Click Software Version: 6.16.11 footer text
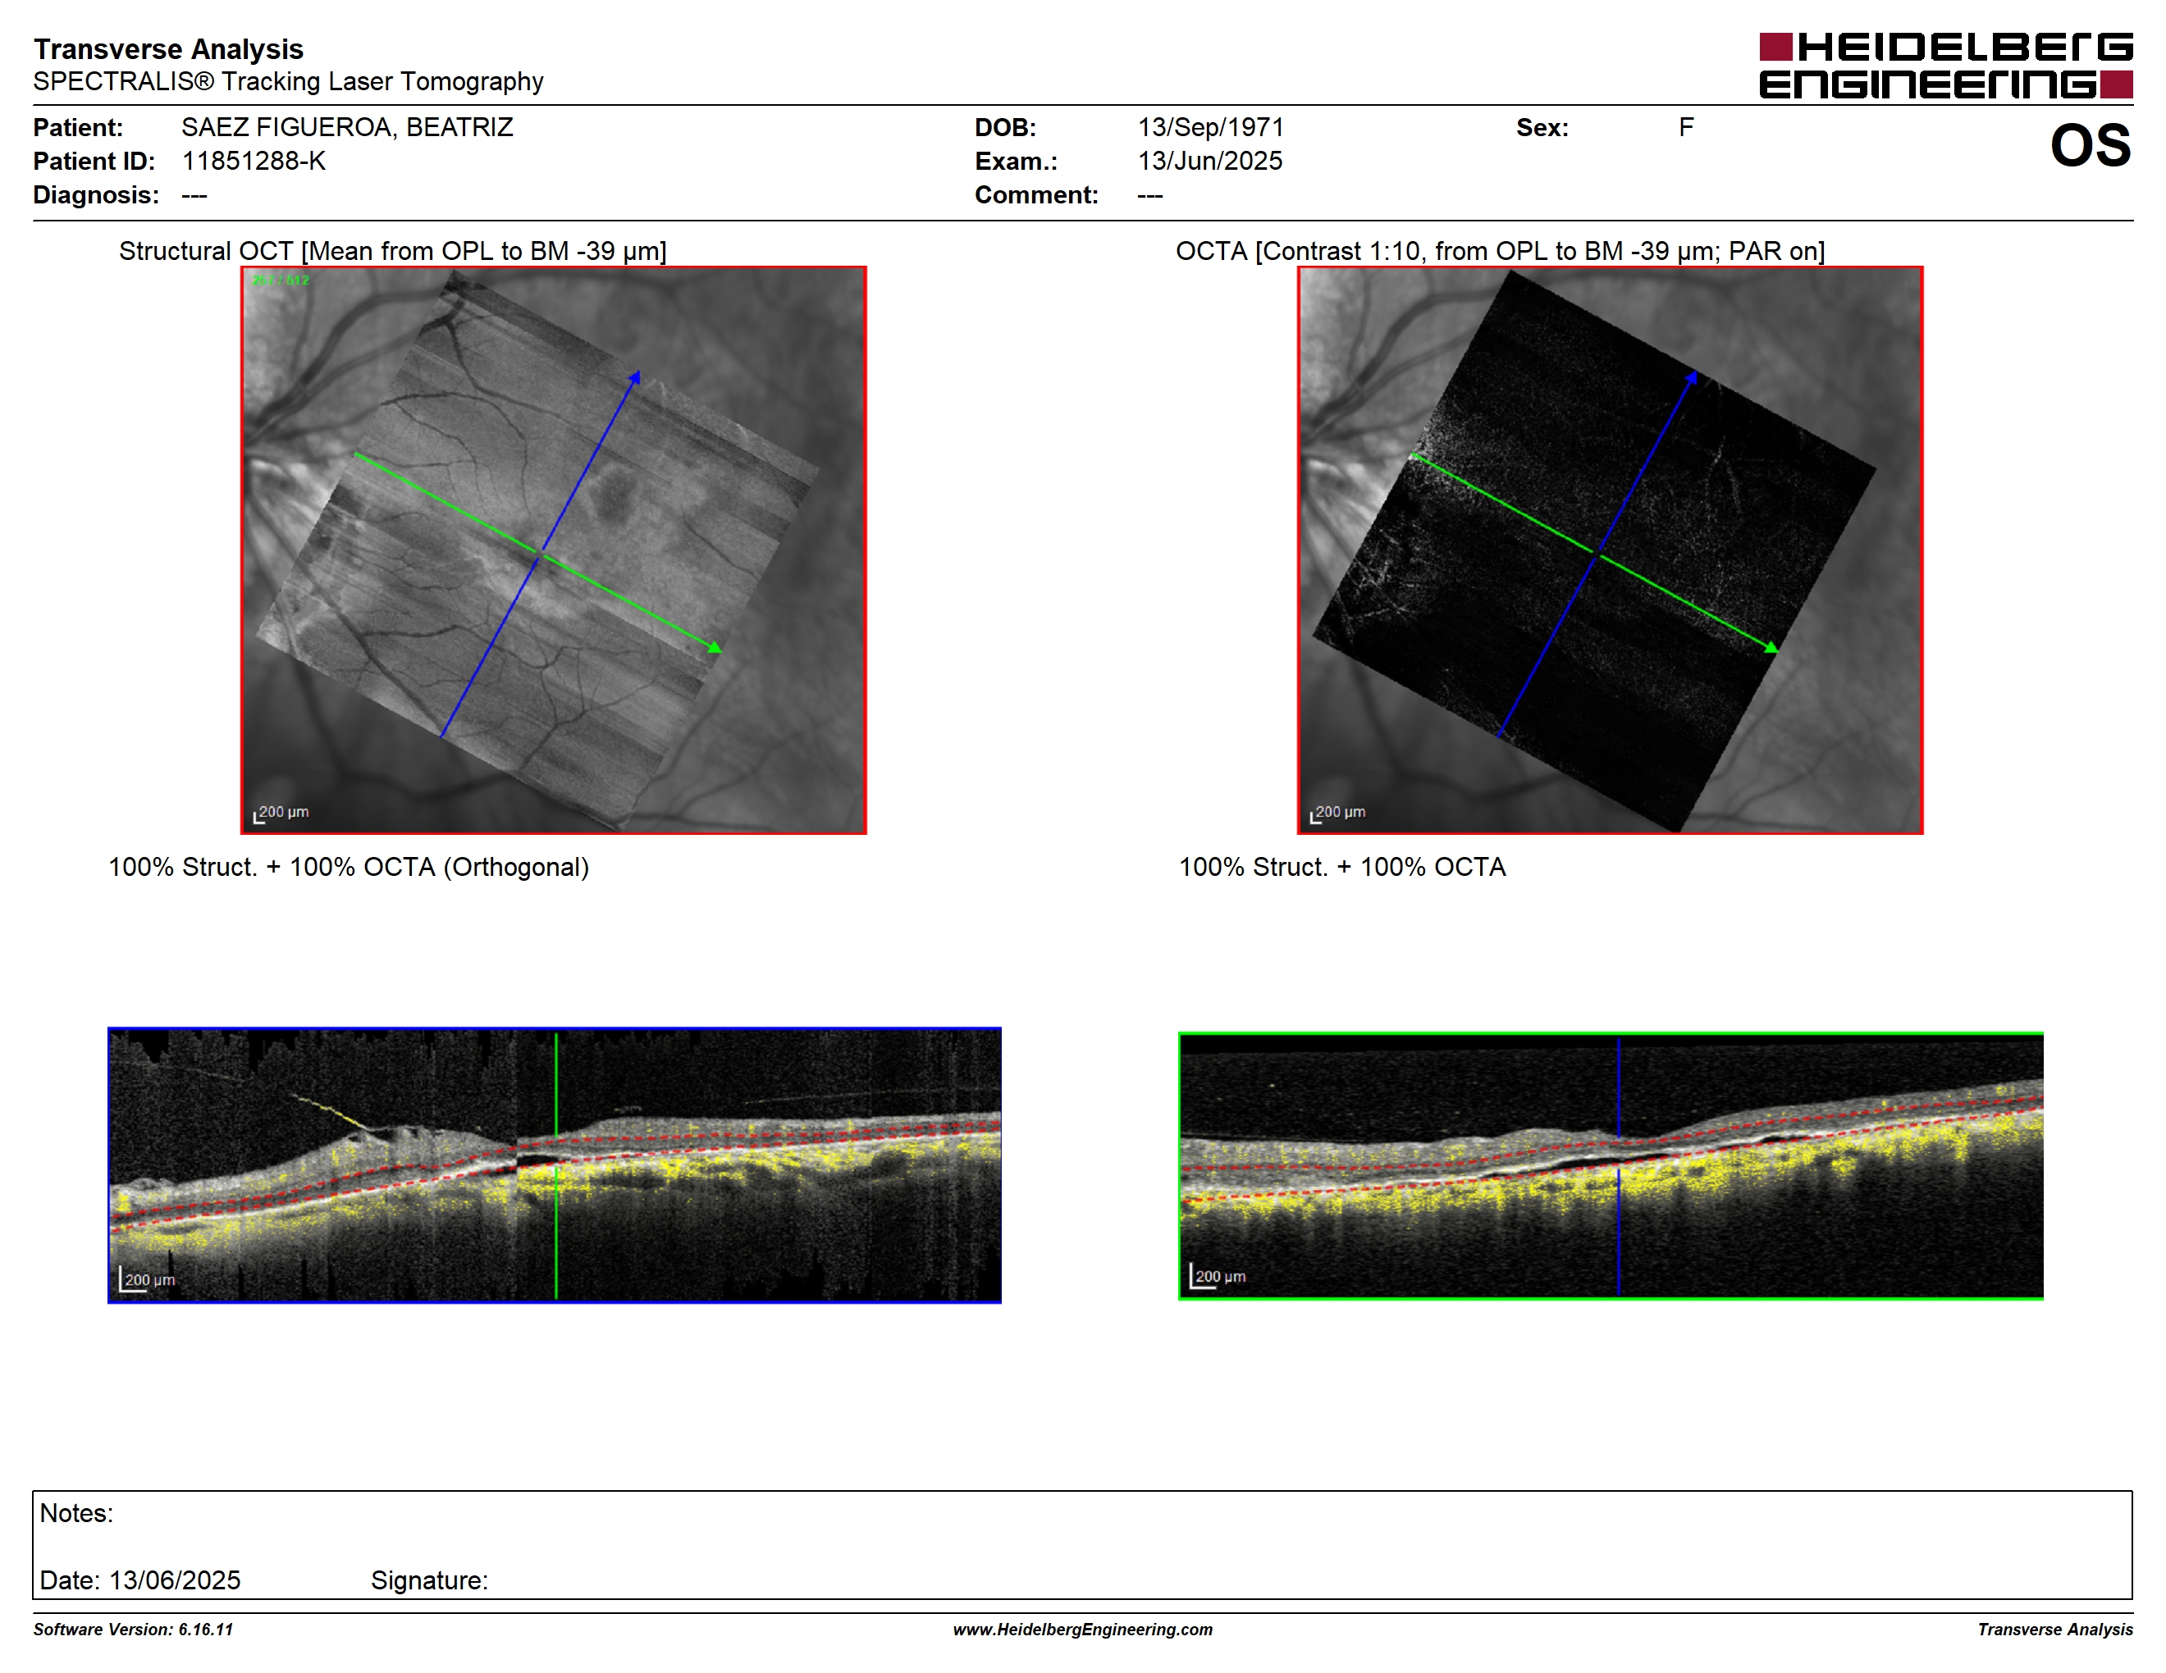 point(133,1630)
